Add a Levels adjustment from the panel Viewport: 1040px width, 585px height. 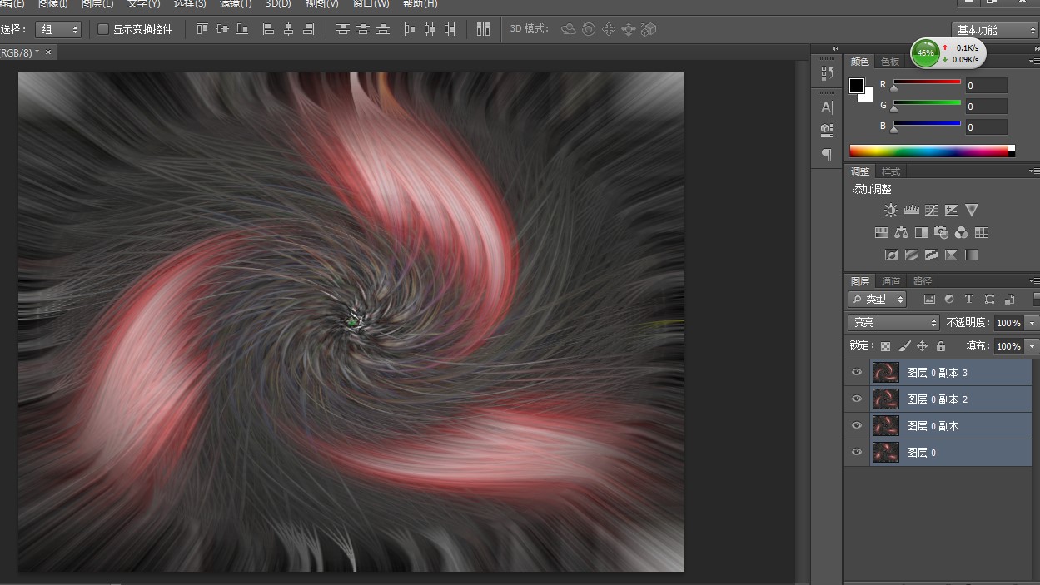pyautogui.click(x=911, y=211)
